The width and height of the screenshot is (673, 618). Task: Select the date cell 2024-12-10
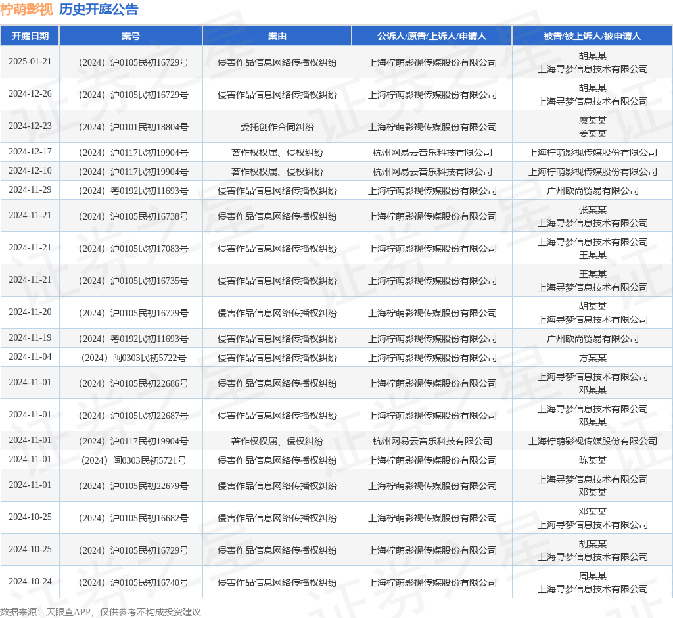tap(30, 170)
